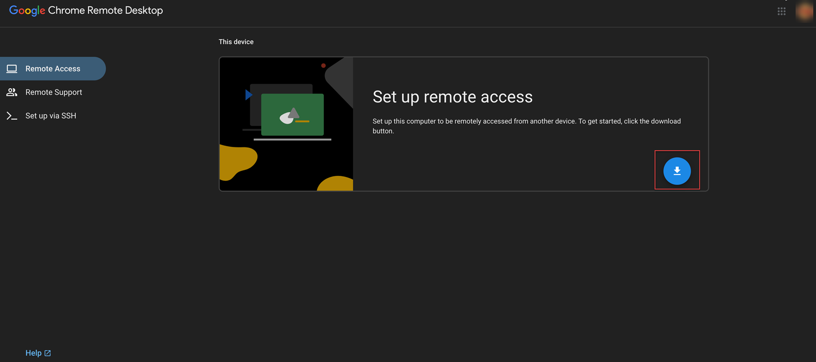
Task: Click the Google logo
Action: pos(27,11)
